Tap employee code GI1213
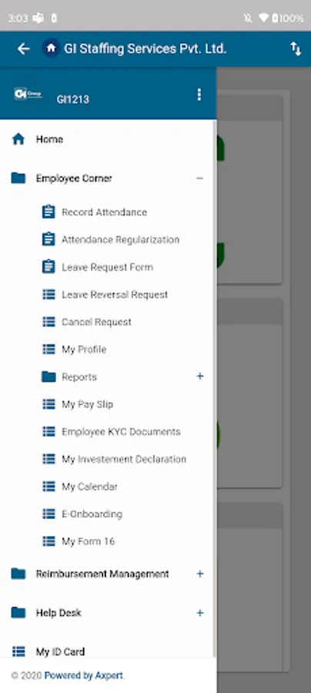311x693 pixels. tap(73, 99)
